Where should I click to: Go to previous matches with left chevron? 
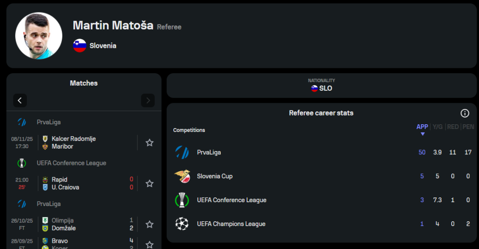click(20, 100)
